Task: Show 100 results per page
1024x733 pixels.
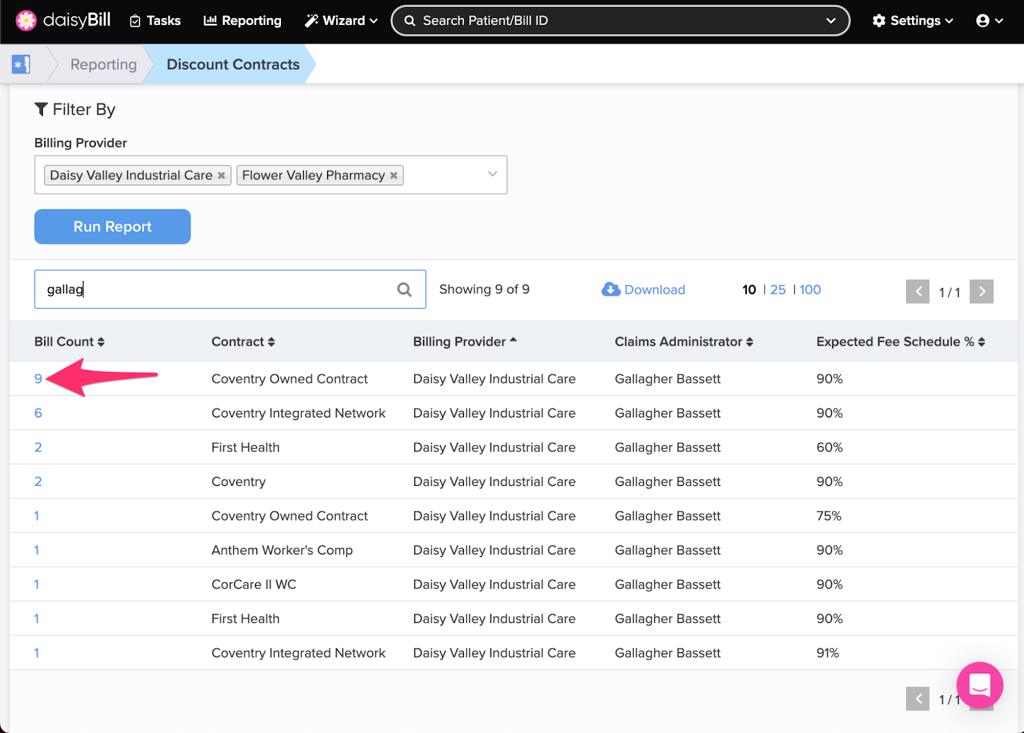Action: 810,289
